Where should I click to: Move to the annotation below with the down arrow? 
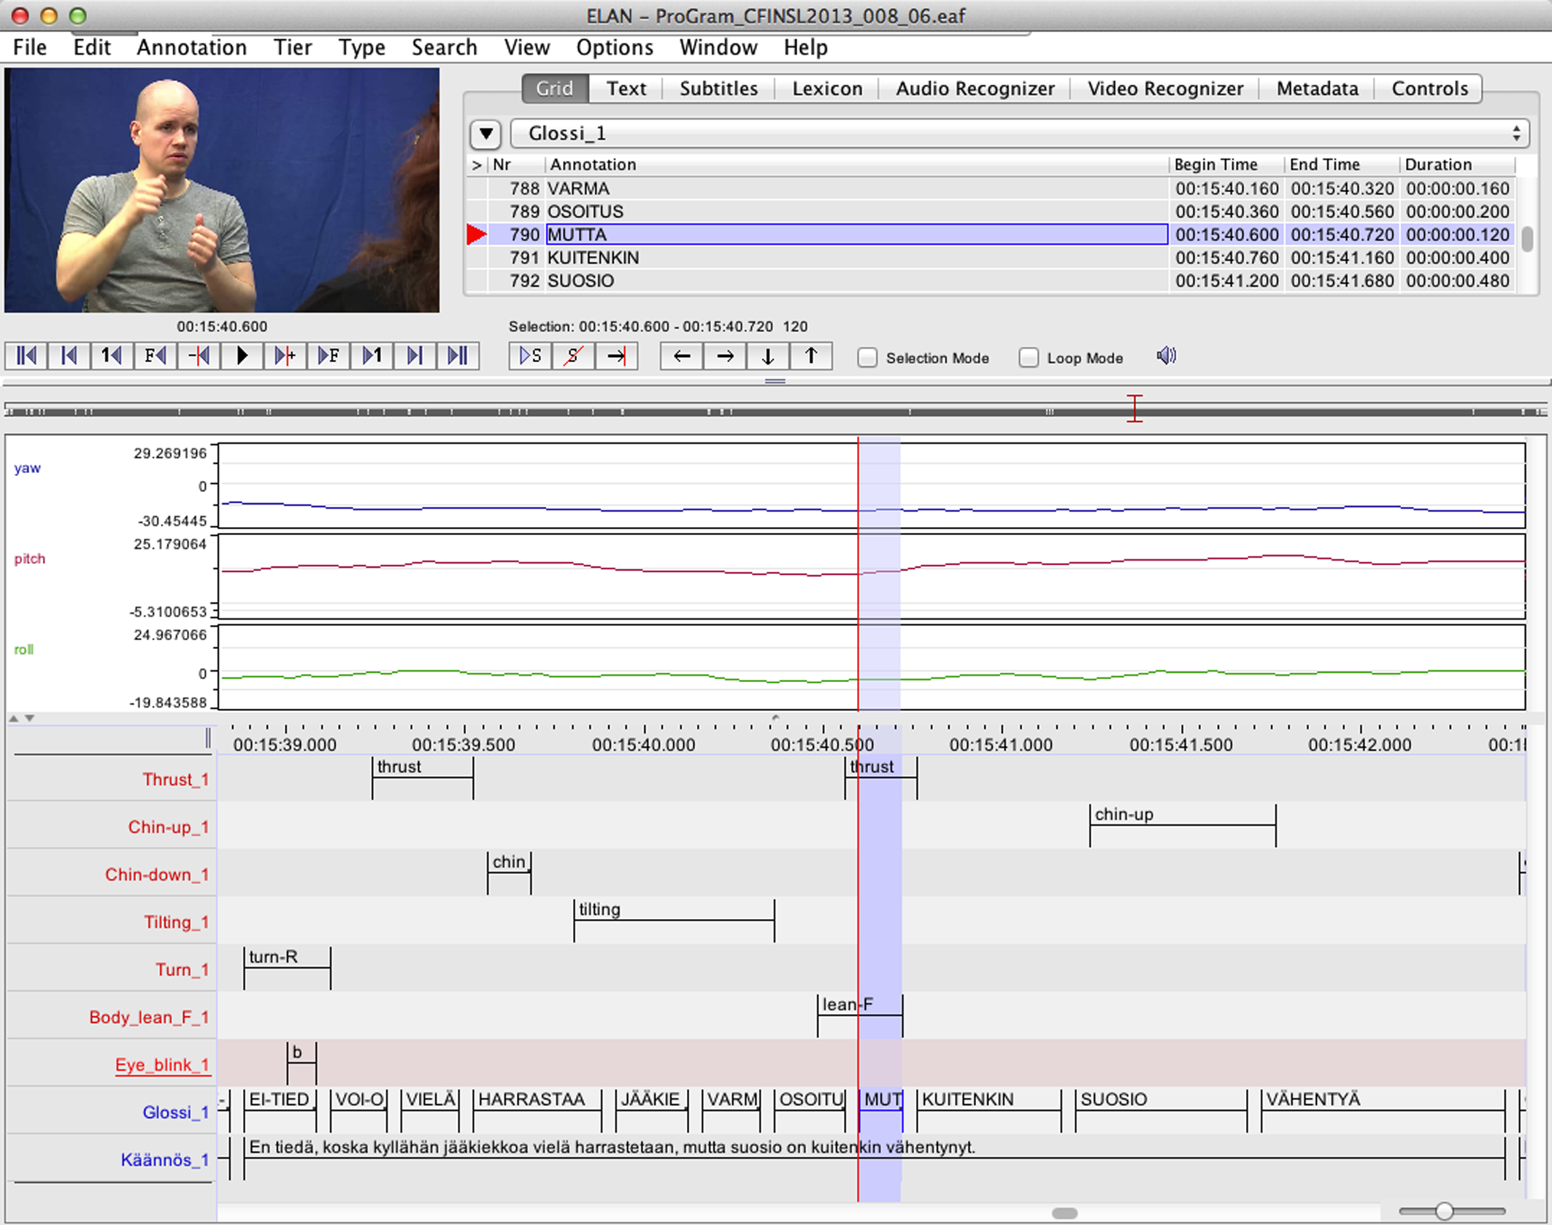[768, 356]
